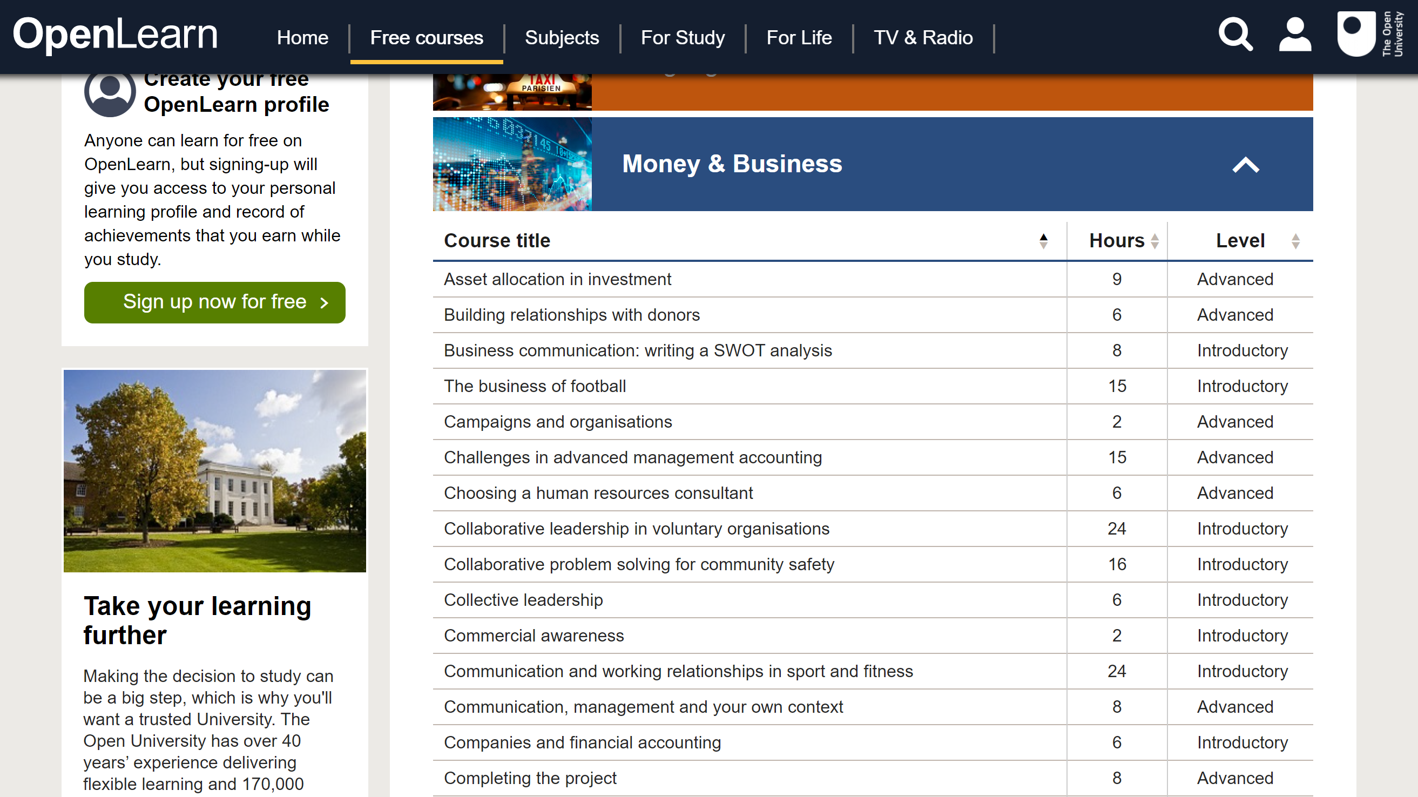Click Sign up now for free button
1418x797 pixels.
point(215,302)
